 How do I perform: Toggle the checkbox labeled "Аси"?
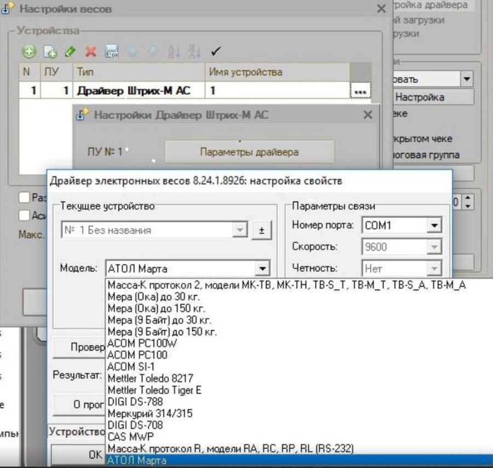[24, 215]
